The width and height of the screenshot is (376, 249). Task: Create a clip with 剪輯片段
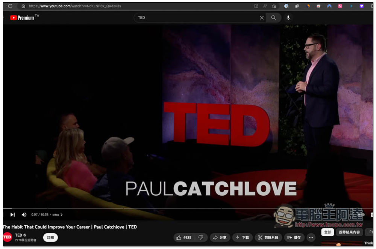[x=268, y=237]
